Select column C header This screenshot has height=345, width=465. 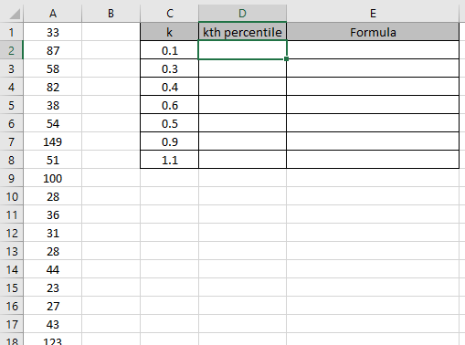170,14
